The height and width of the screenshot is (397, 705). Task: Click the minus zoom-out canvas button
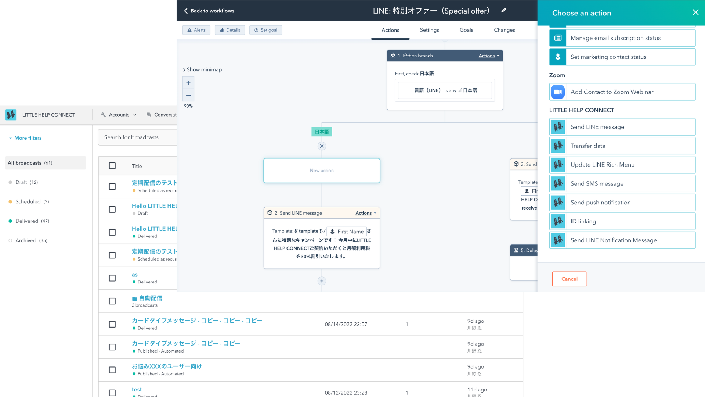point(188,95)
